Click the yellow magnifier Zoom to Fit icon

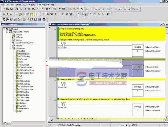pyautogui.click(x=7, y=14)
